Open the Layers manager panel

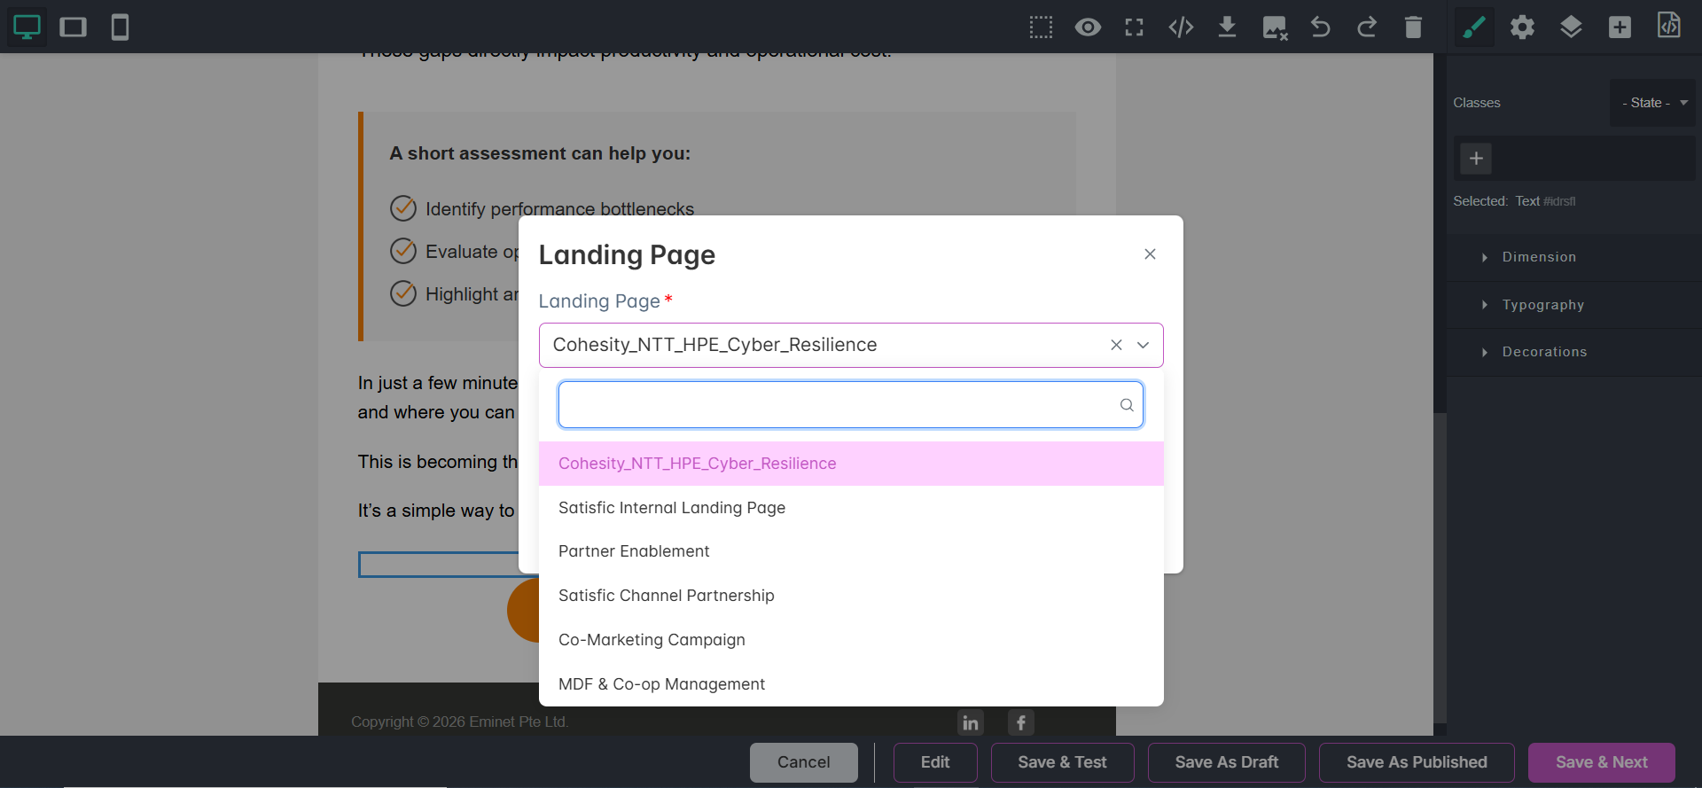click(x=1571, y=27)
